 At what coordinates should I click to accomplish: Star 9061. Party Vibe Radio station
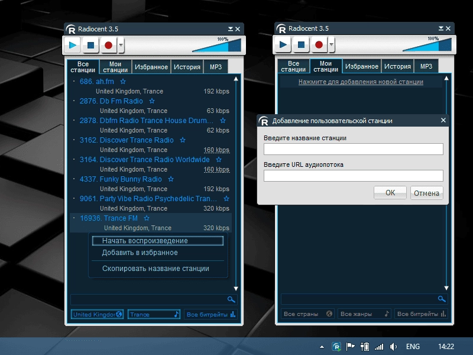[226, 199]
